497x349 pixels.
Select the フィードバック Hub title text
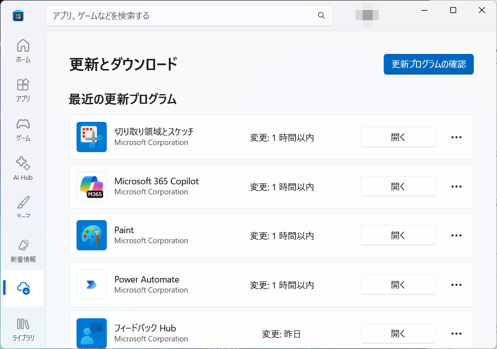pos(145,328)
